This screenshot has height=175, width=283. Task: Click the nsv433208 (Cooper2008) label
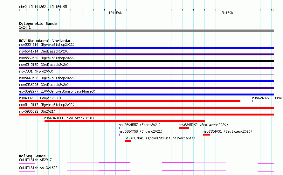(40, 98)
